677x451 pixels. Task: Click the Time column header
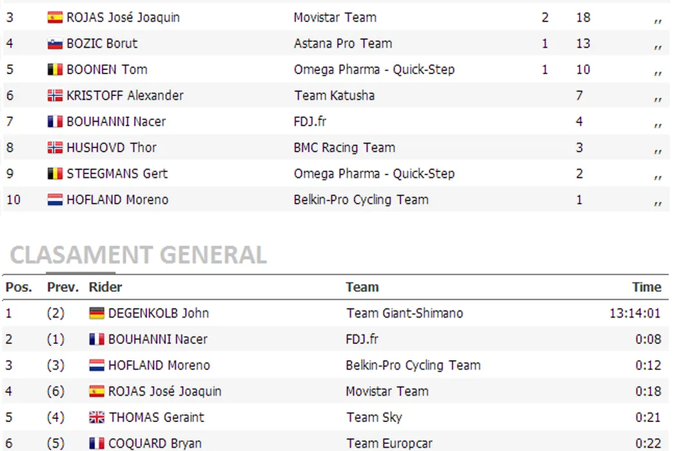pos(647,287)
